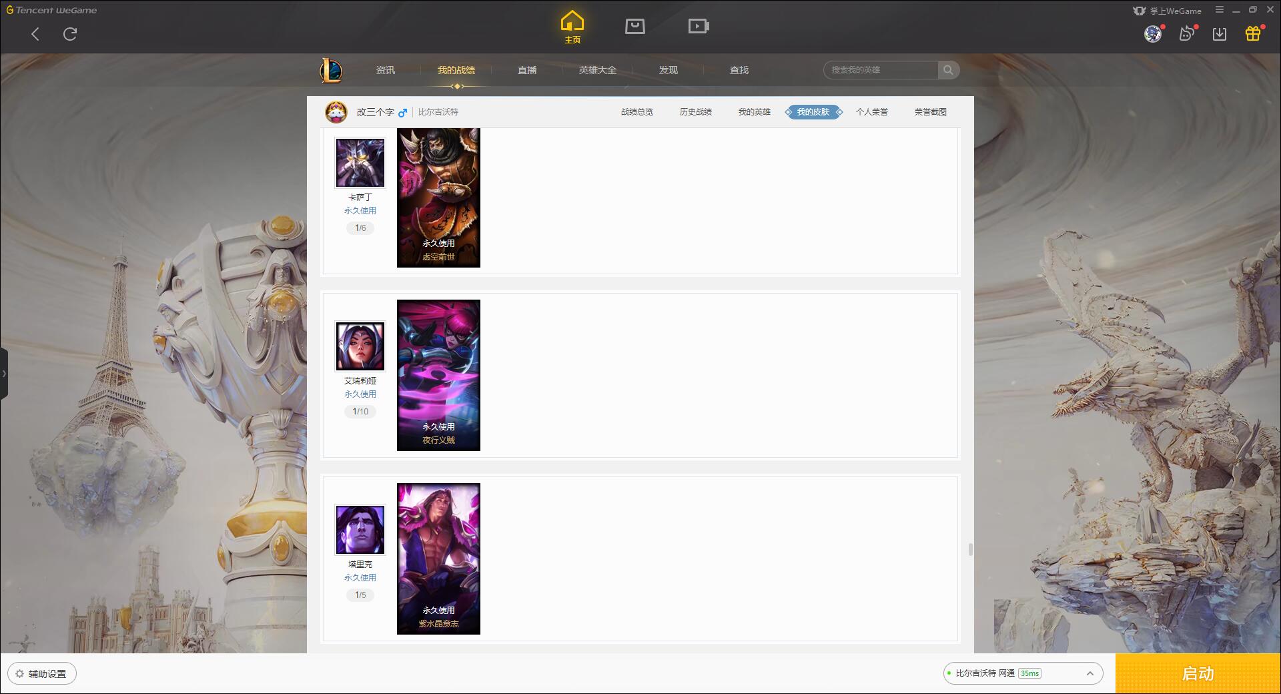Click the 35ms latency indicator
The image size is (1281, 694).
click(x=1029, y=673)
